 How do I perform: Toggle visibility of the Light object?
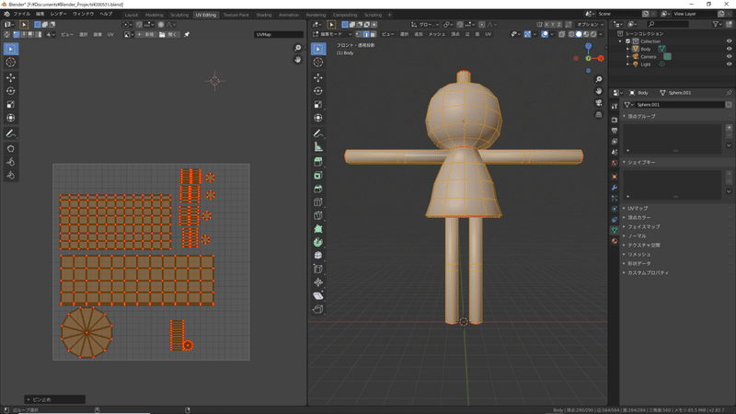pos(729,64)
